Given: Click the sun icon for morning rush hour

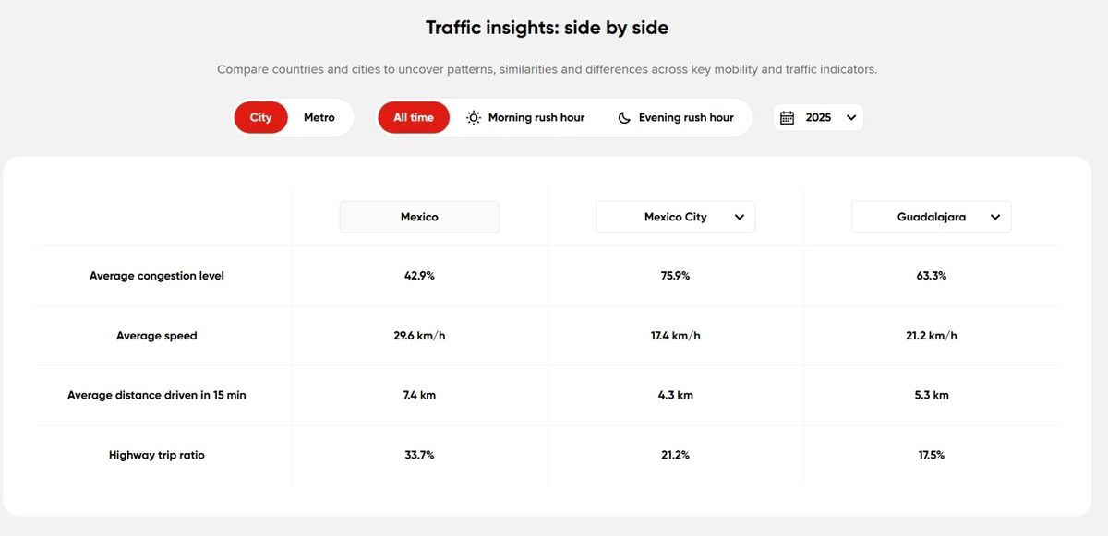Looking at the screenshot, I should click(x=474, y=118).
